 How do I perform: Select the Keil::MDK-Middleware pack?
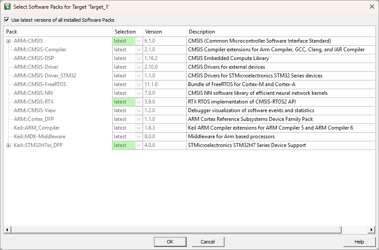coord(40,137)
